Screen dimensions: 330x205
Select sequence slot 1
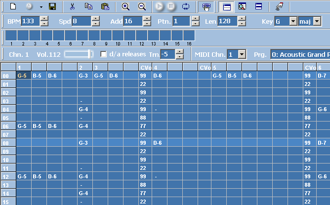pos(11,36)
